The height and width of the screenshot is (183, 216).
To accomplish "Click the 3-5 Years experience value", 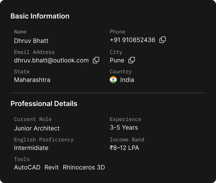I will [124, 128].
